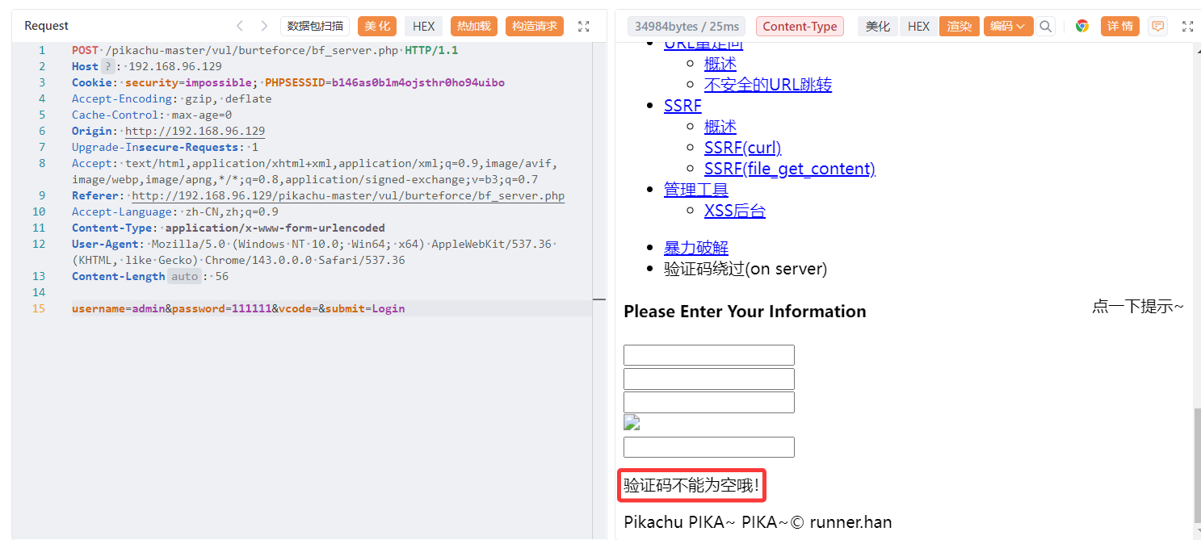
Task: Click the 验证码绕过(on server) text
Action: 745,269
